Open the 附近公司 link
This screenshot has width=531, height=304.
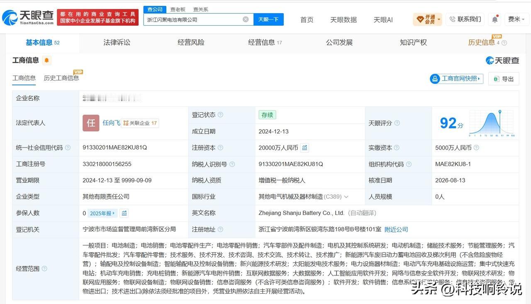point(397,229)
